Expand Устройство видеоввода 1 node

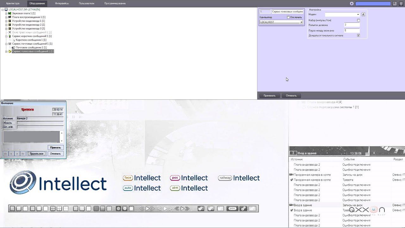[x=6, y=21]
